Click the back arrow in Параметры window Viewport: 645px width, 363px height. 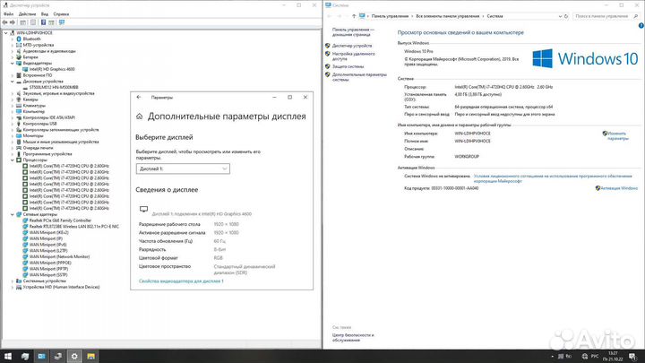(x=139, y=97)
